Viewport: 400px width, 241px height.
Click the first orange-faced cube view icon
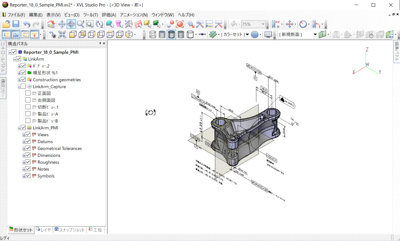click(x=72, y=34)
